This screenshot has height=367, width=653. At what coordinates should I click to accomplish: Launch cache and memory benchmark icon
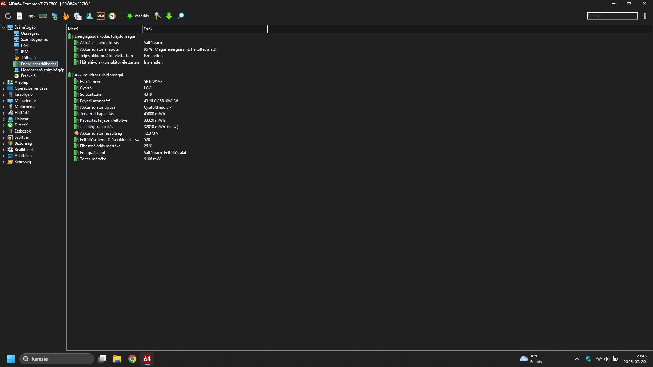click(43, 16)
